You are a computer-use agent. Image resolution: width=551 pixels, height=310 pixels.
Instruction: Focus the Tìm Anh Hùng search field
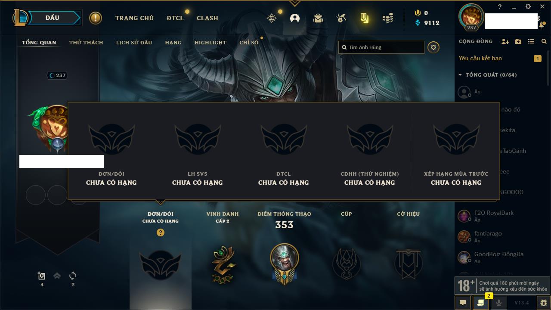[381, 47]
